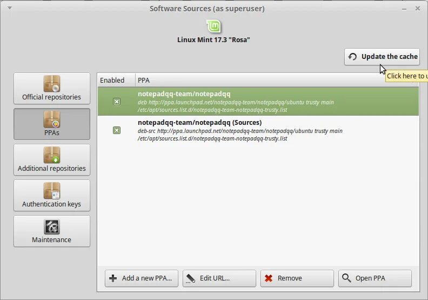Open the window menu arrow in title bar
The image size is (428, 300).
pyautogui.click(x=10, y=8)
